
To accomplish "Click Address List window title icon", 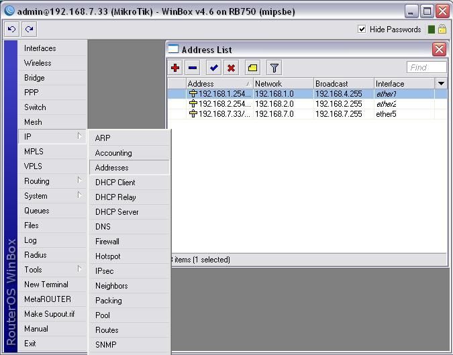I will tap(173, 49).
